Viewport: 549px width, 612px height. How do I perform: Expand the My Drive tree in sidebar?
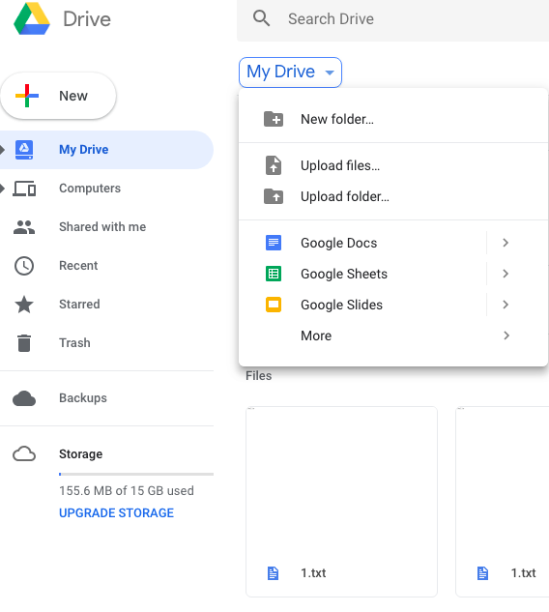pyautogui.click(x=2, y=150)
